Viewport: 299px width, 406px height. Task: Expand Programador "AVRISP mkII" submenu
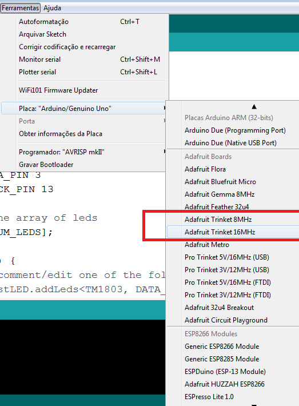85,152
